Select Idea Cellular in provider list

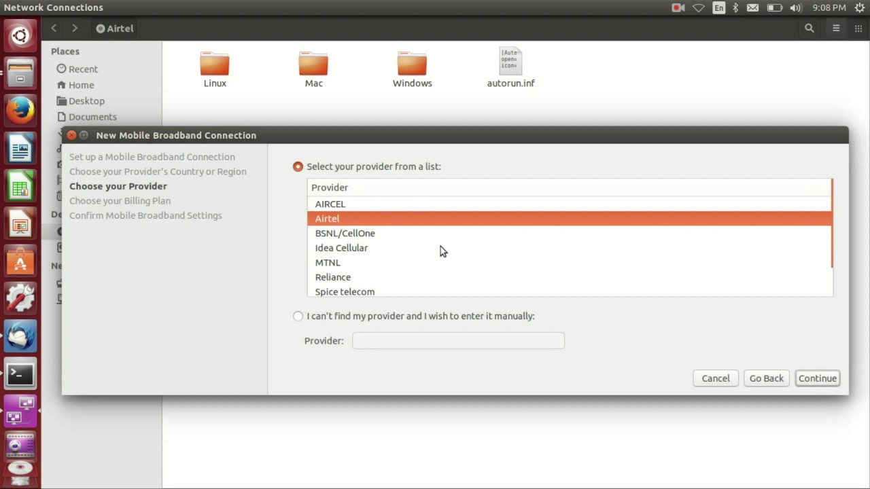tap(569, 248)
